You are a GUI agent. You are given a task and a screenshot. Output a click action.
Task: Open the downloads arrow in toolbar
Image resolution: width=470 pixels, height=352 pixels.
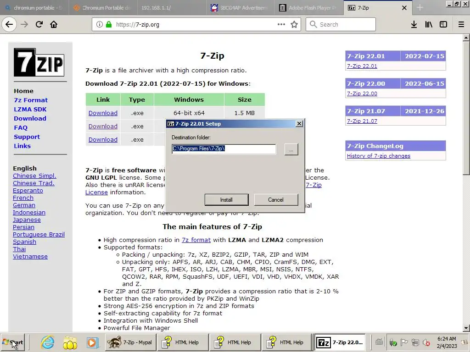pos(414,24)
